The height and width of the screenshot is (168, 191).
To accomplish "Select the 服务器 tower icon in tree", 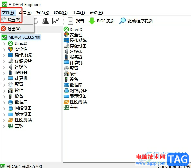I will click(10, 73).
